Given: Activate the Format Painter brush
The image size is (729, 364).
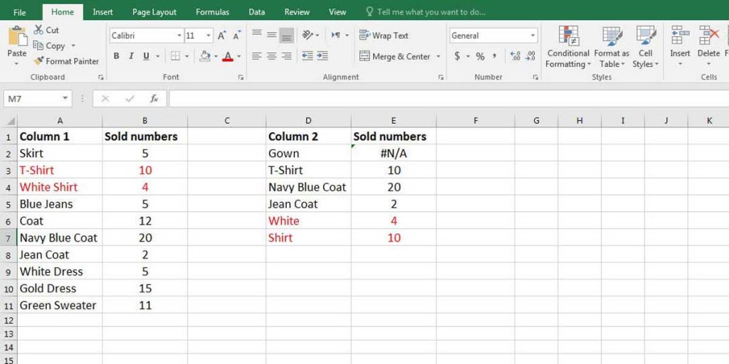Looking at the screenshot, I should coord(38,61).
